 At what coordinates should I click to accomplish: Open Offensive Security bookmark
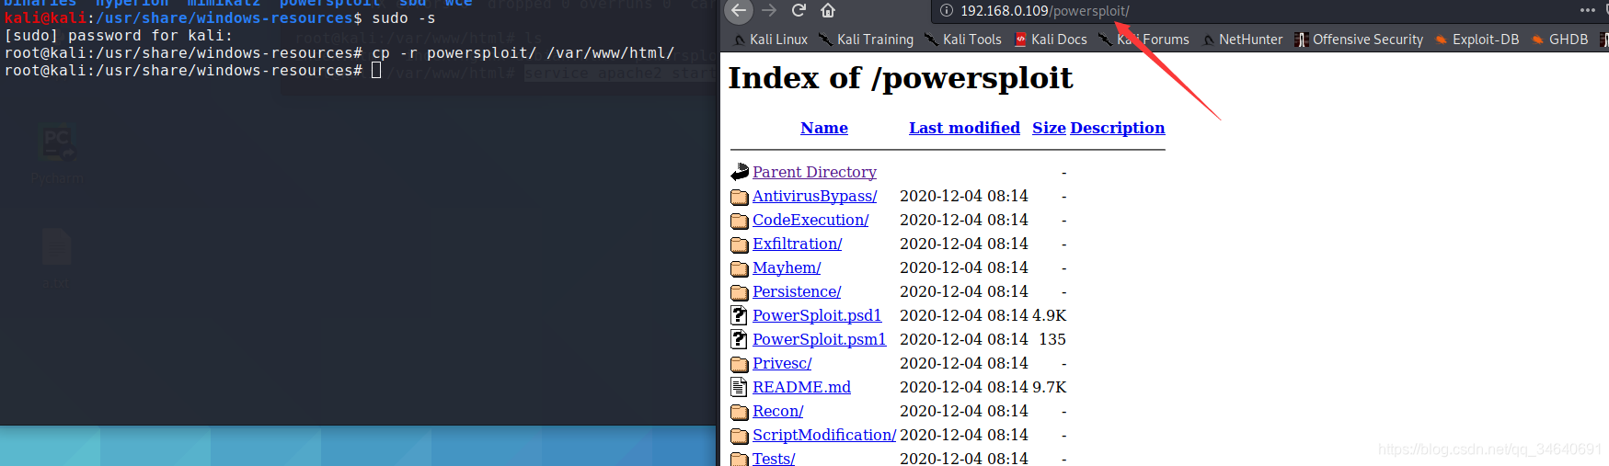click(1359, 40)
